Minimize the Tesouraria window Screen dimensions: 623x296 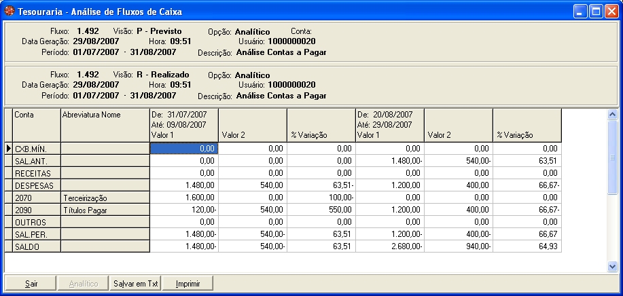point(580,12)
